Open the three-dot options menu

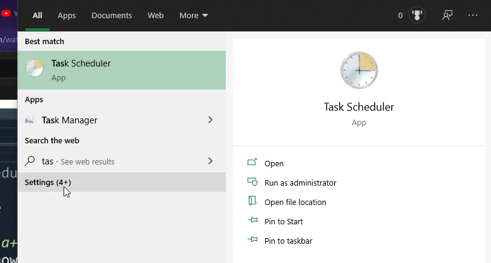(472, 15)
